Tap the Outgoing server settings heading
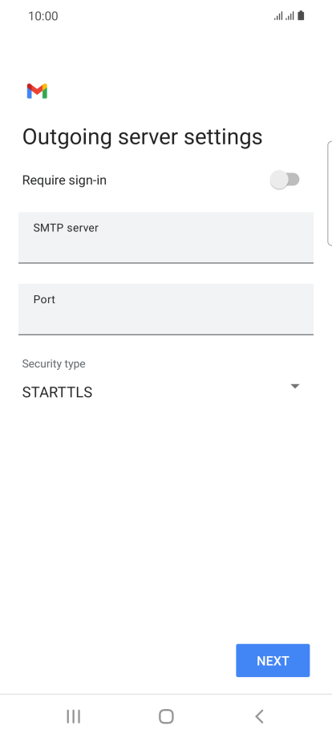The image size is (332, 738). (143, 137)
